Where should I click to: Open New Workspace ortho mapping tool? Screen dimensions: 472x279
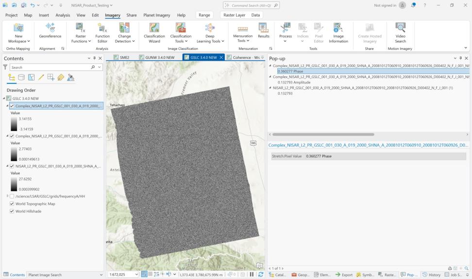pyautogui.click(x=18, y=33)
